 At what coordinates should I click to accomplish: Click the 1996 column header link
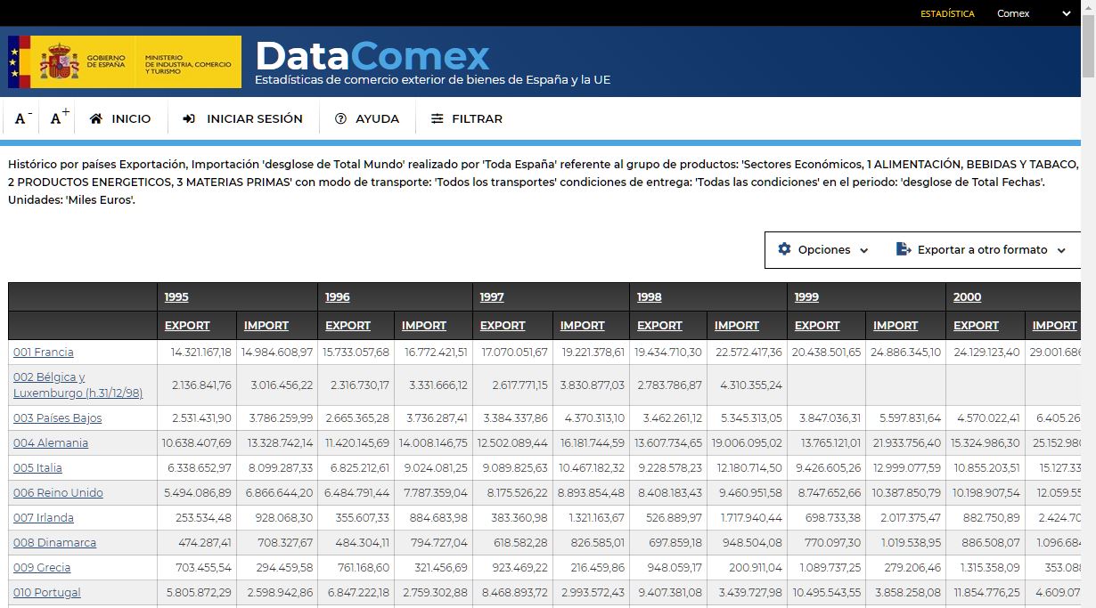tap(337, 297)
